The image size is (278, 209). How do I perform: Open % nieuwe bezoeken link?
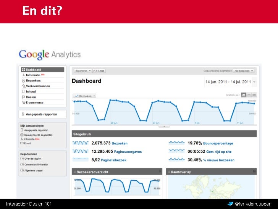coord(219,160)
